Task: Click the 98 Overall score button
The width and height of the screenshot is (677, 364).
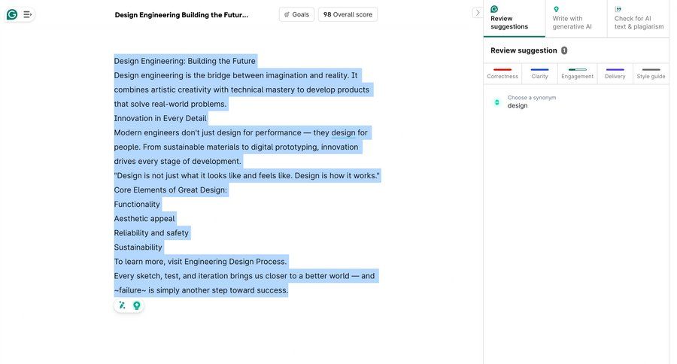Action: (348, 14)
